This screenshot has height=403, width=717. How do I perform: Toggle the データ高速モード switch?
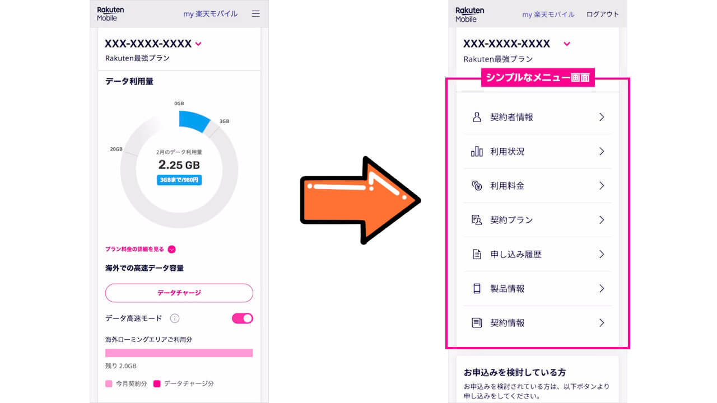coord(243,318)
